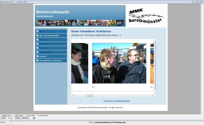Click the right arrow of the photo scrollbar
Viewport: 204px width, 125px height.
[155, 95]
